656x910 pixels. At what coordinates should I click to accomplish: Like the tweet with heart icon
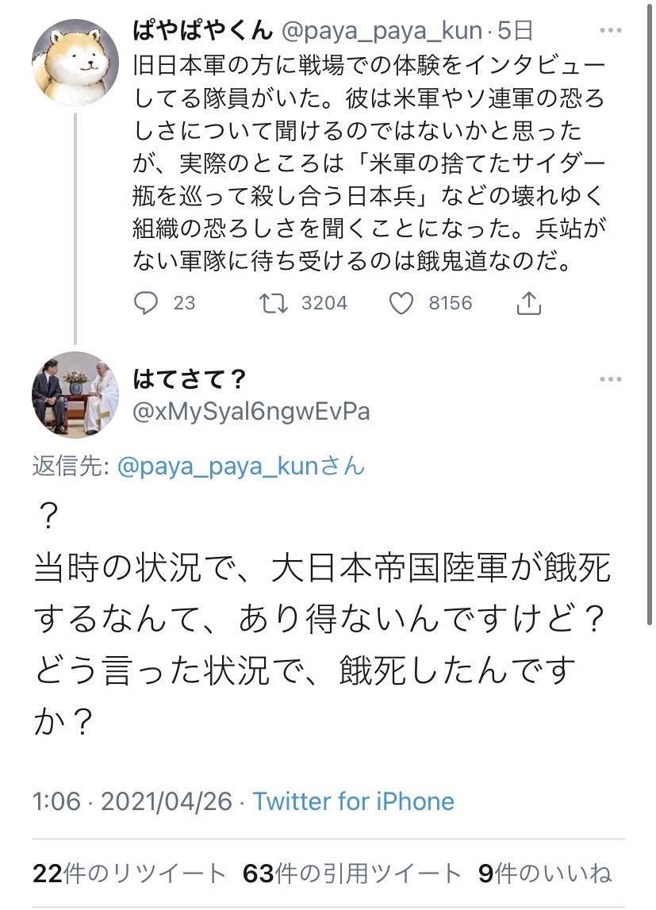403,302
